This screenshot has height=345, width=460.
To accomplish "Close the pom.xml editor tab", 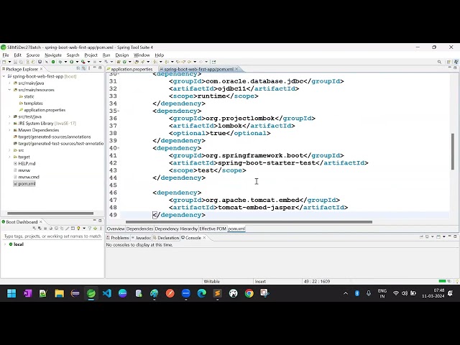I will 236,69.
